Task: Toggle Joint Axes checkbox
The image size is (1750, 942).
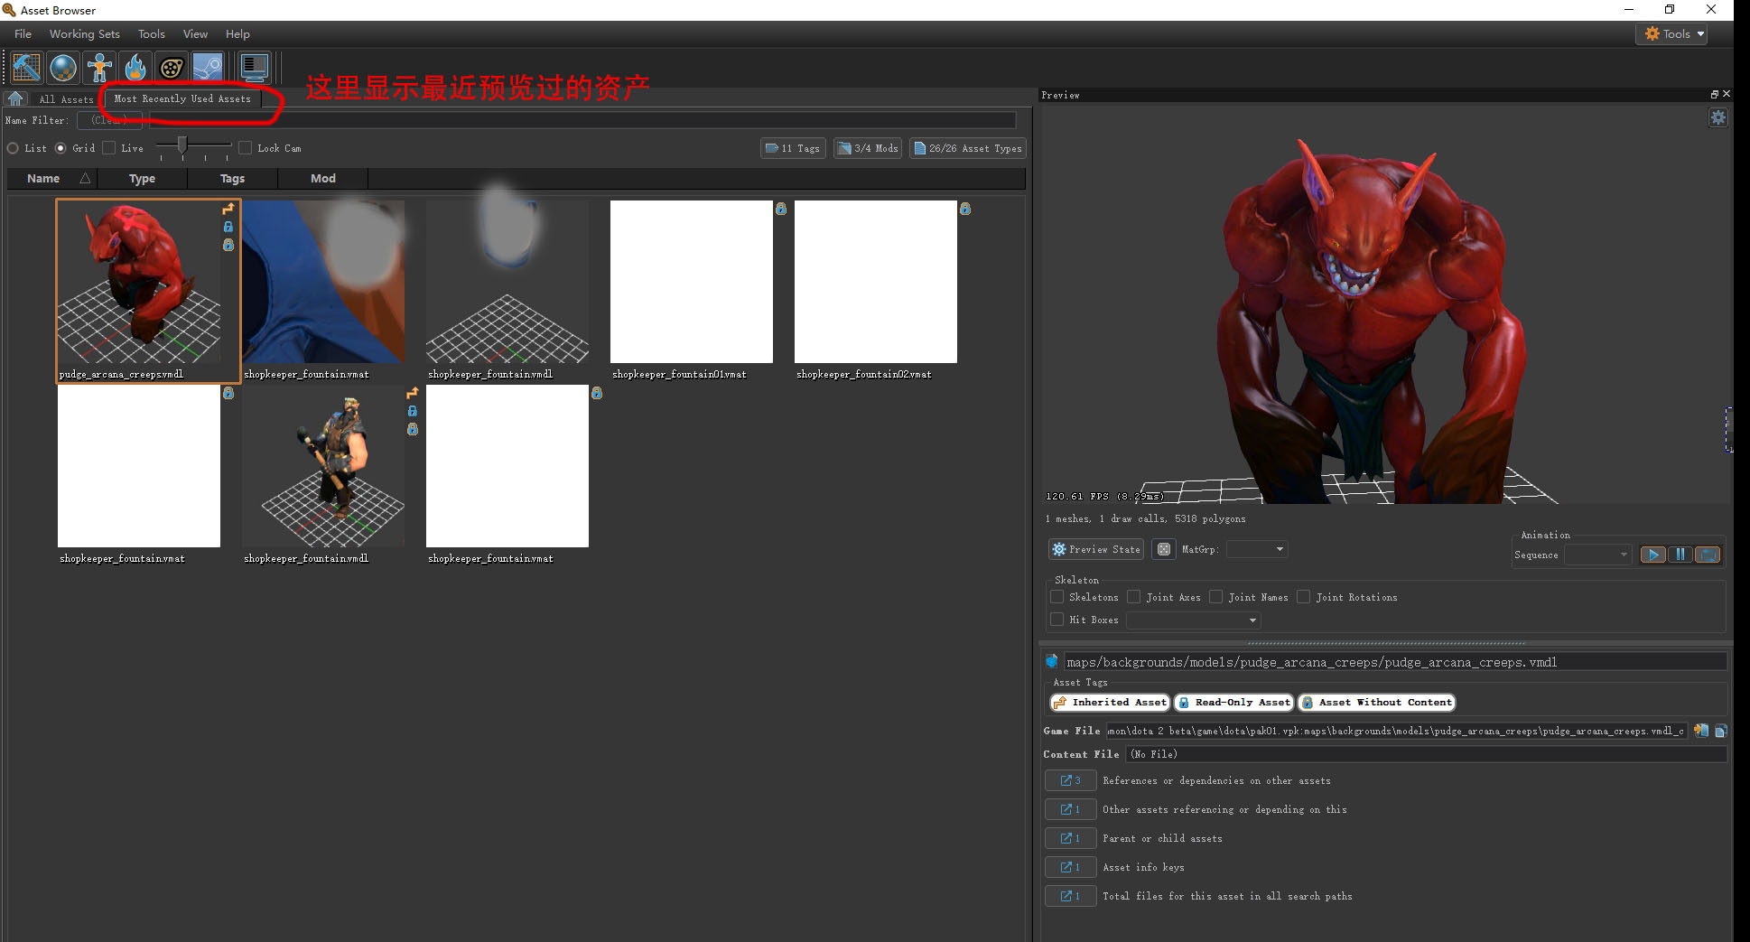Action: (x=1133, y=597)
